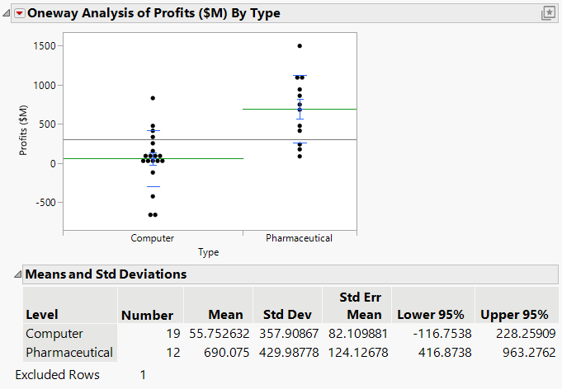Collapse the Means and Std Deviations section
562x389 pixels.
18,274
